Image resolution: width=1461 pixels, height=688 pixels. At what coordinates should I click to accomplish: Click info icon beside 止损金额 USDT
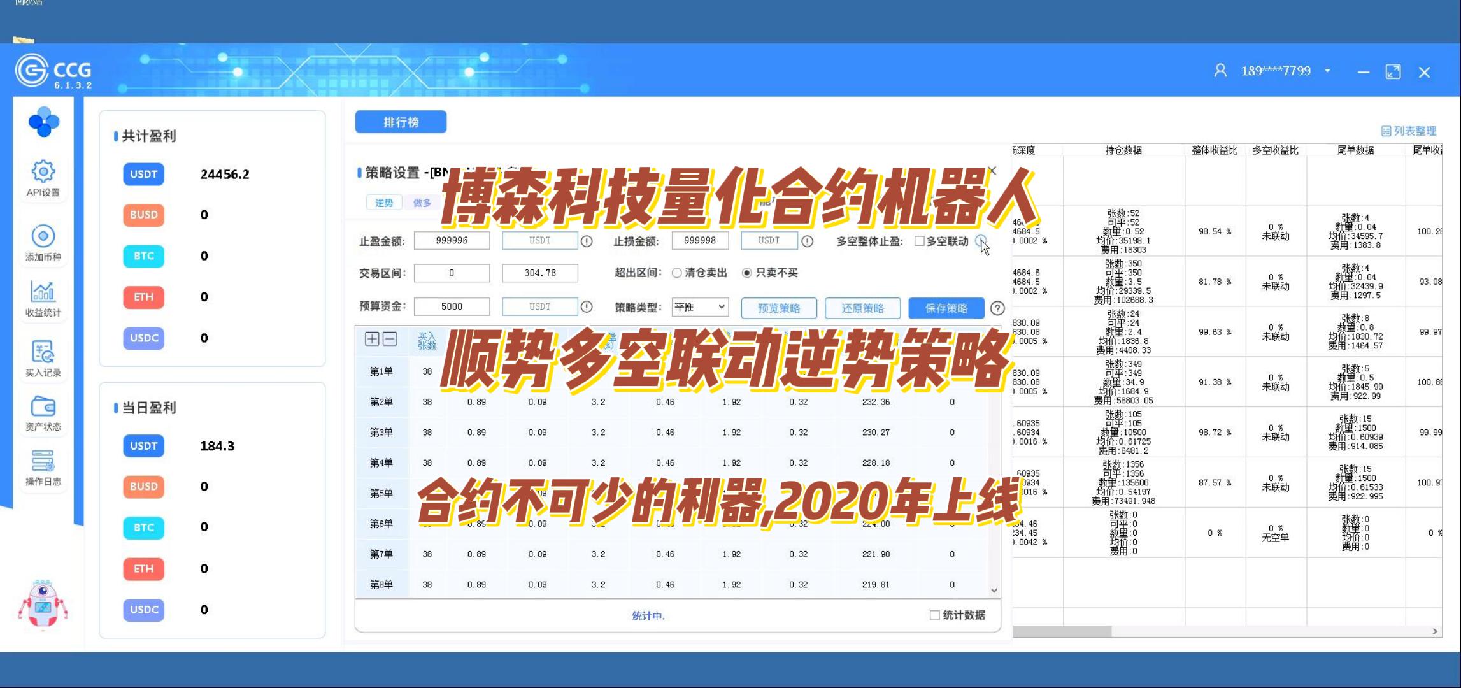tap(807, 241)
